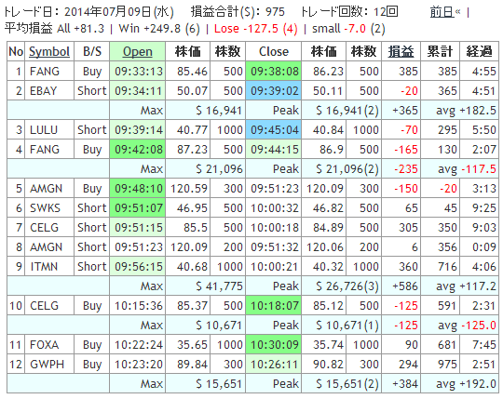Click Win +249.8 (6) statistic
The height and width of the screenshot is (399, 503).
click(x=159, y=29)
